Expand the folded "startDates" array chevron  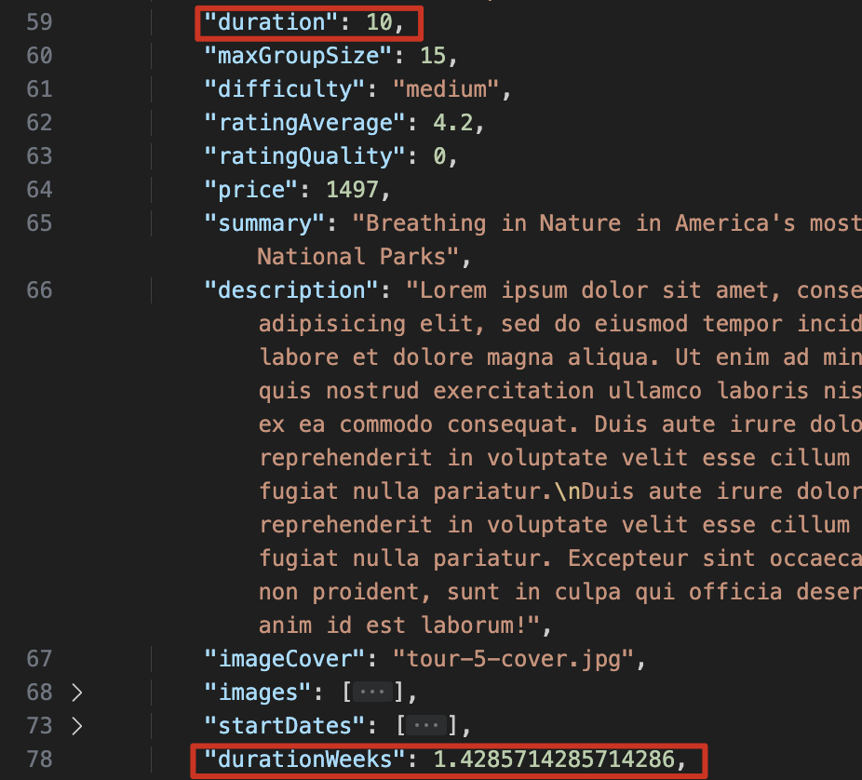tap(77, 726)
